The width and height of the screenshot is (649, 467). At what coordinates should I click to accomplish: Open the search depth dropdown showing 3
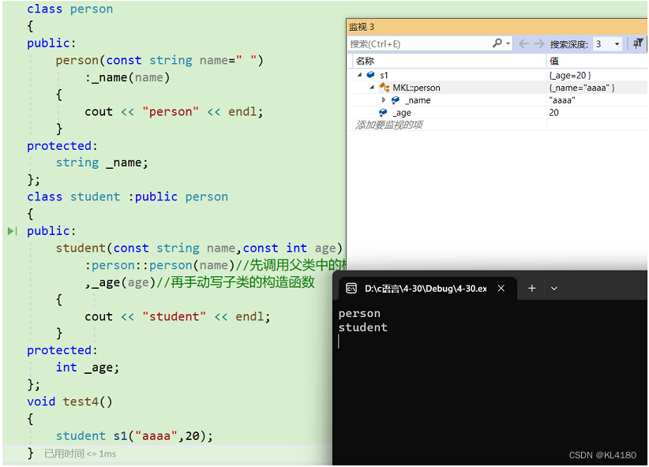click(x=608, y=44)
